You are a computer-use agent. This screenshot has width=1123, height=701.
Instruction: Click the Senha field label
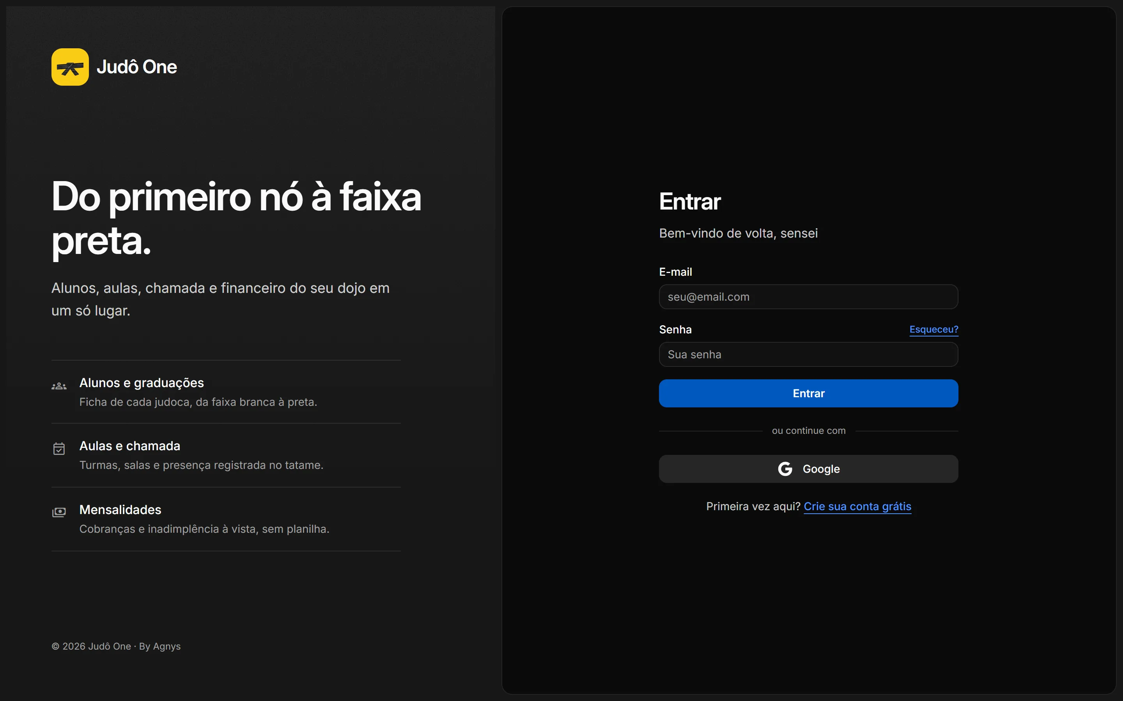point(675,329)
